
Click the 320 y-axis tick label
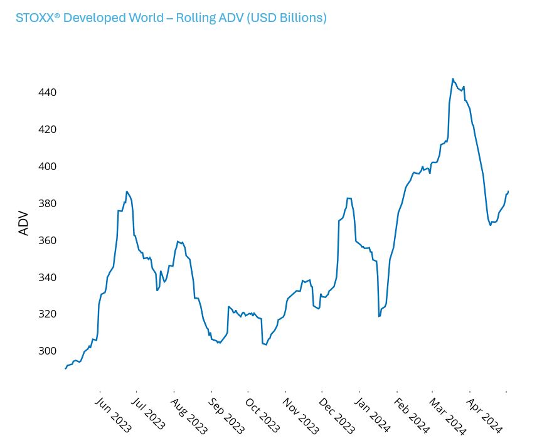tap(47, 314)
